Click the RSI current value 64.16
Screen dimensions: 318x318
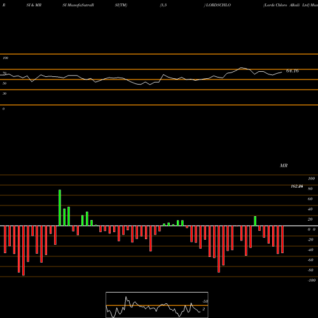[293, 71]
